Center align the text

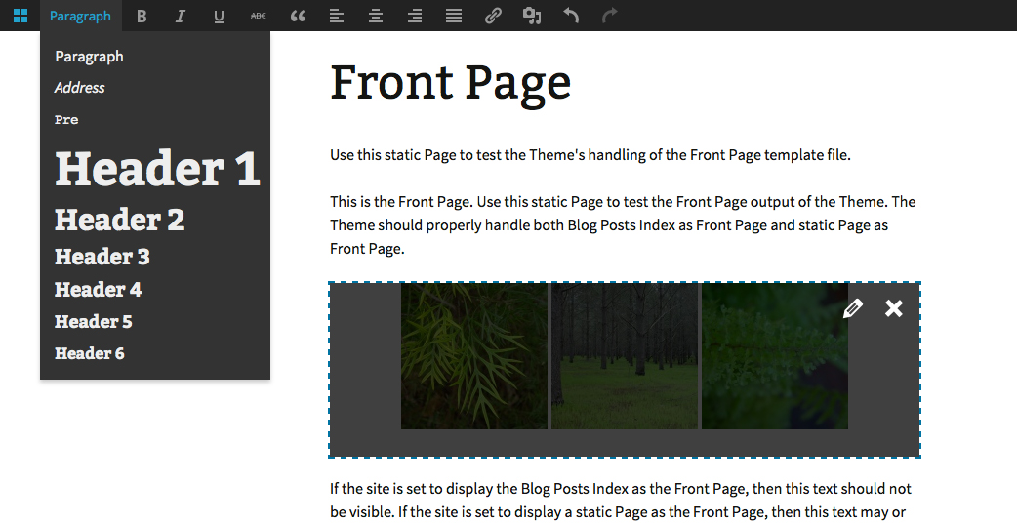point(376,16)
